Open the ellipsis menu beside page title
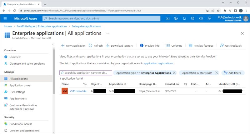This screenshot has height=134, width=250. click(108, 33)
